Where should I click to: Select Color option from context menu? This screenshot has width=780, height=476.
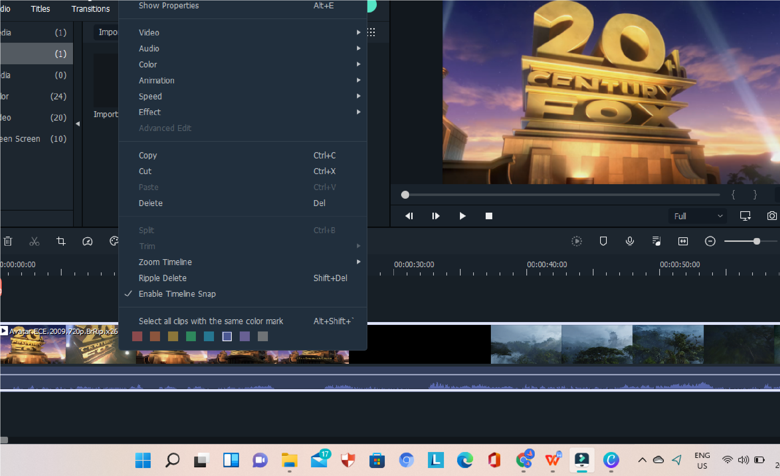[148, 64]
